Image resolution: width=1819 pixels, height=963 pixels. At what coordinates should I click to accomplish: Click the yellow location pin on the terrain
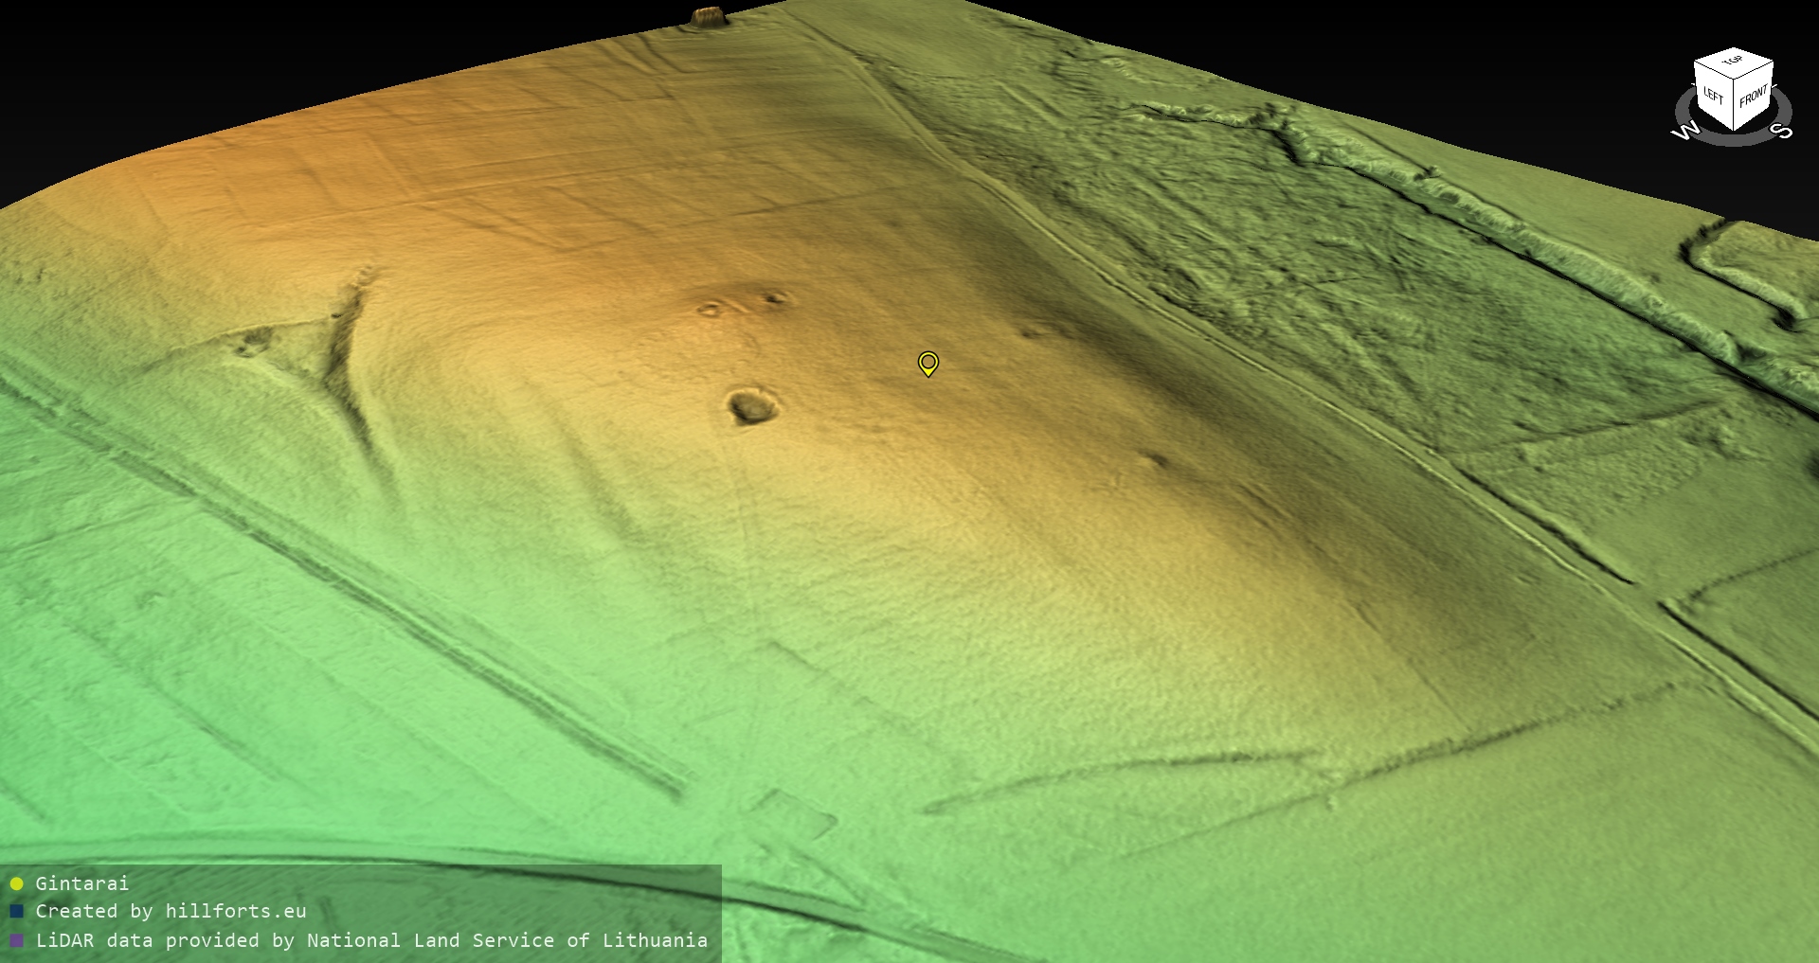(x=928, y=363)
